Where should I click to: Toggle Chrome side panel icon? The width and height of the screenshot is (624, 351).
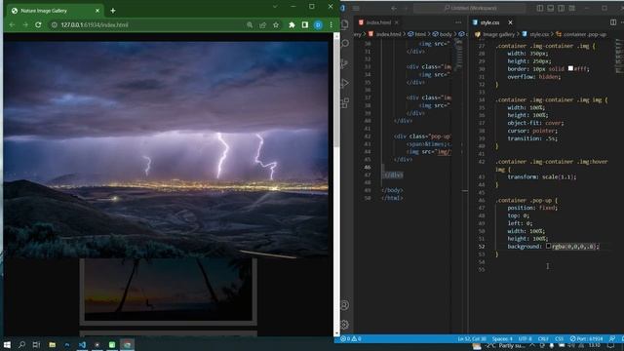[305, 24]
